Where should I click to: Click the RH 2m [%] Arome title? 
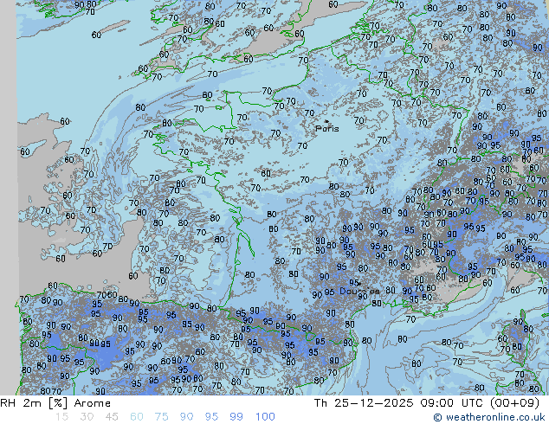click(x=55, y=403)
